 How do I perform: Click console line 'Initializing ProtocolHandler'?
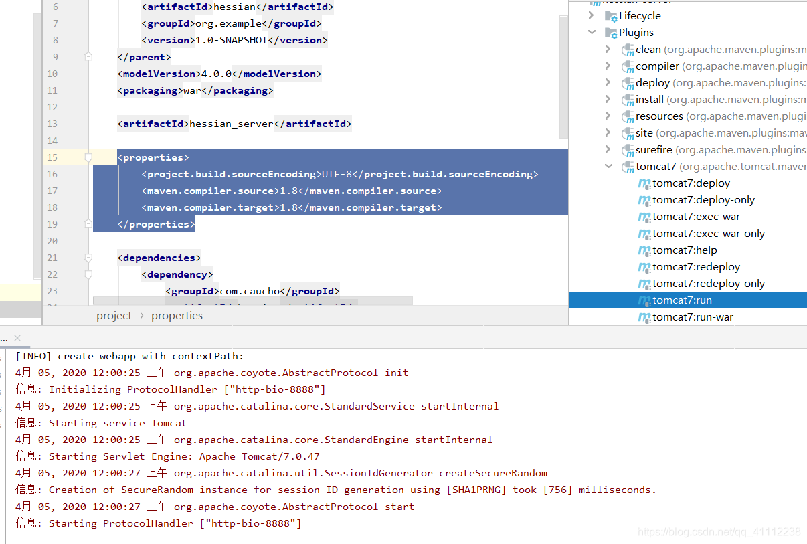(171, 389)
